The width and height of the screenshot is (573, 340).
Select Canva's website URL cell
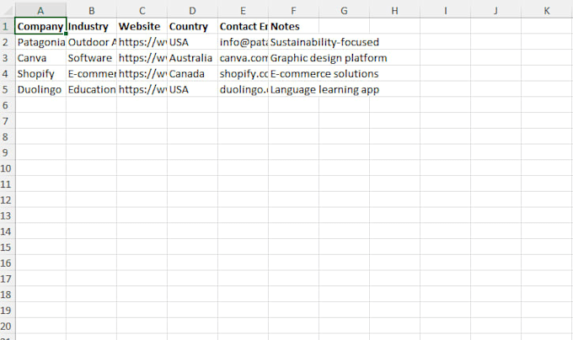142,57
